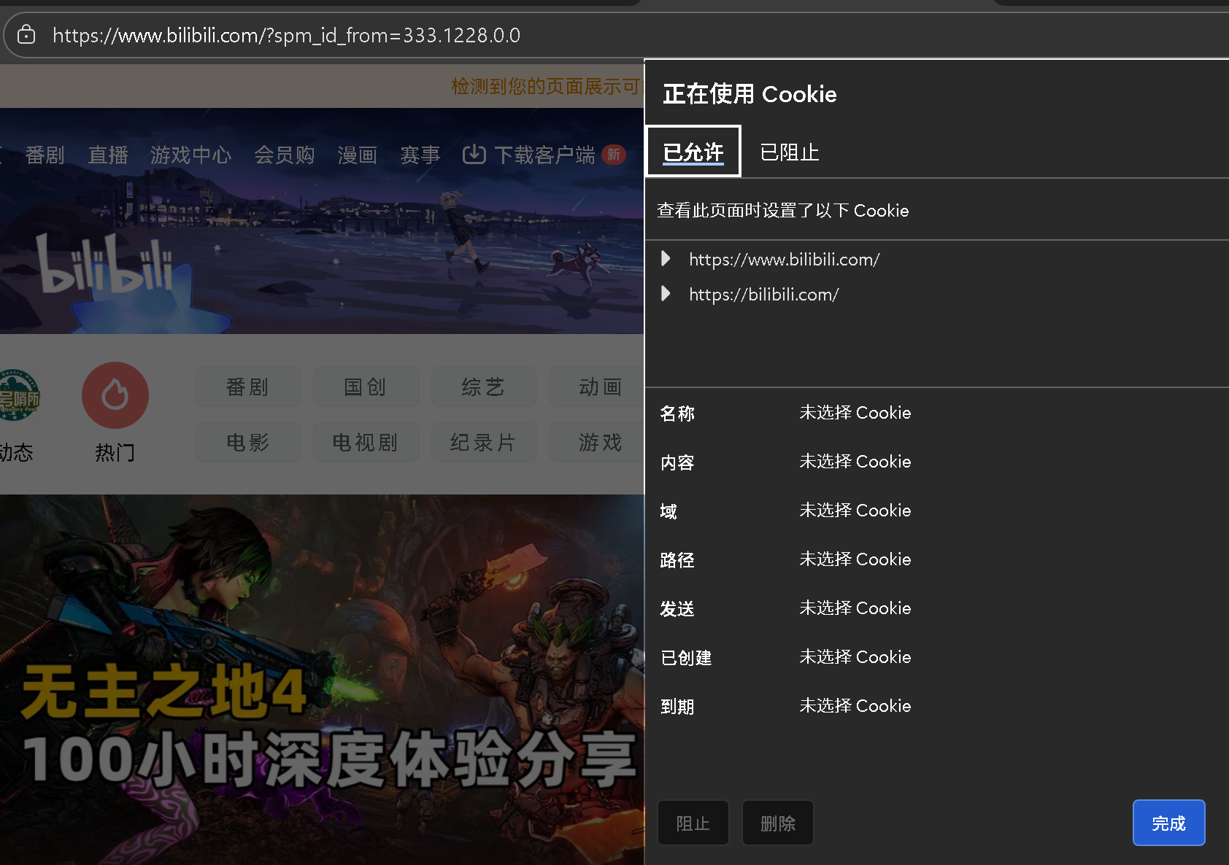The image size is (1229, 865).
Task: Select the 综艺 category button
Action: [484, 387]
